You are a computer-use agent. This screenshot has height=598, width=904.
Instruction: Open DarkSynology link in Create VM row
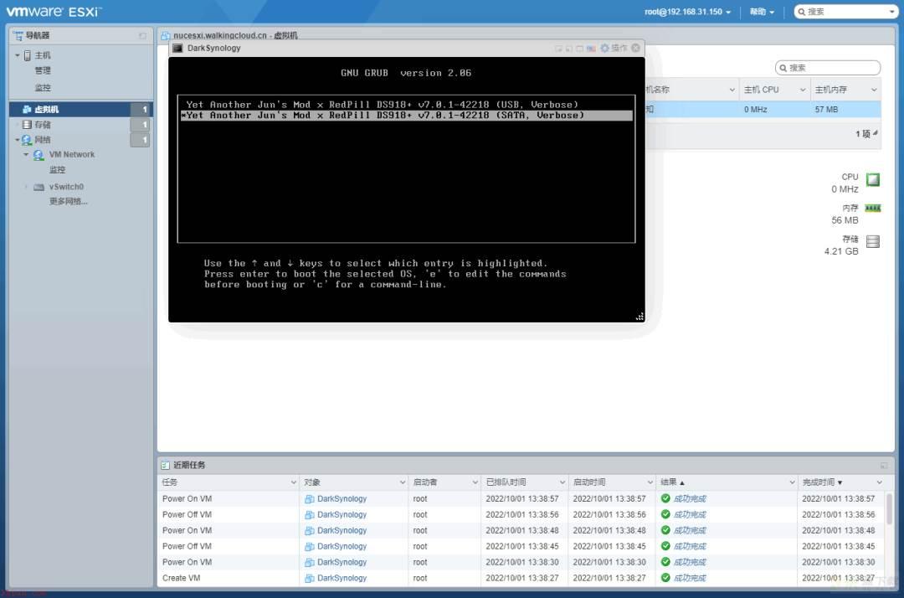[x=342, y=578]
